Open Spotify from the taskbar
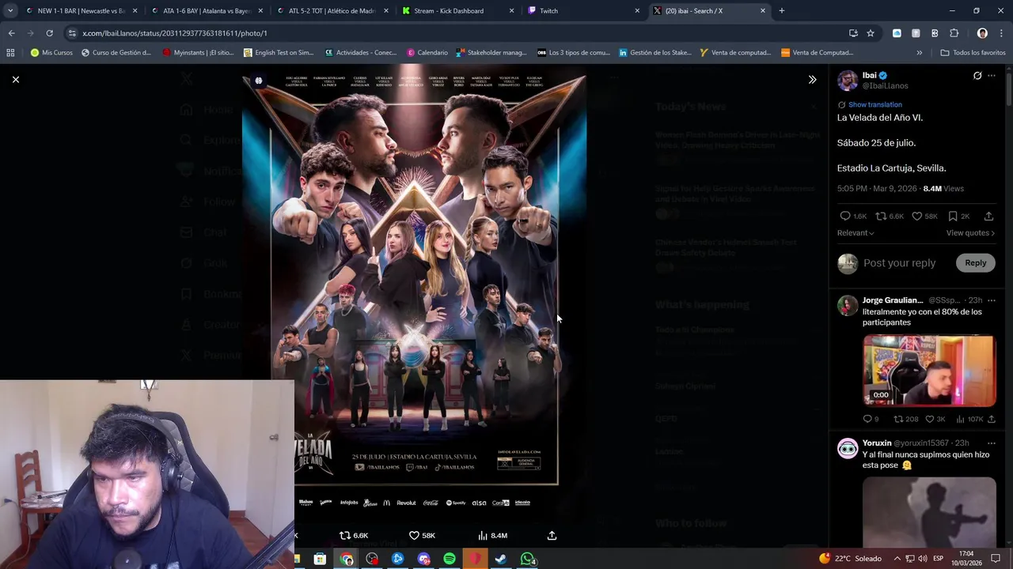This screenshot has height=569, width=1013. point(449,559)
